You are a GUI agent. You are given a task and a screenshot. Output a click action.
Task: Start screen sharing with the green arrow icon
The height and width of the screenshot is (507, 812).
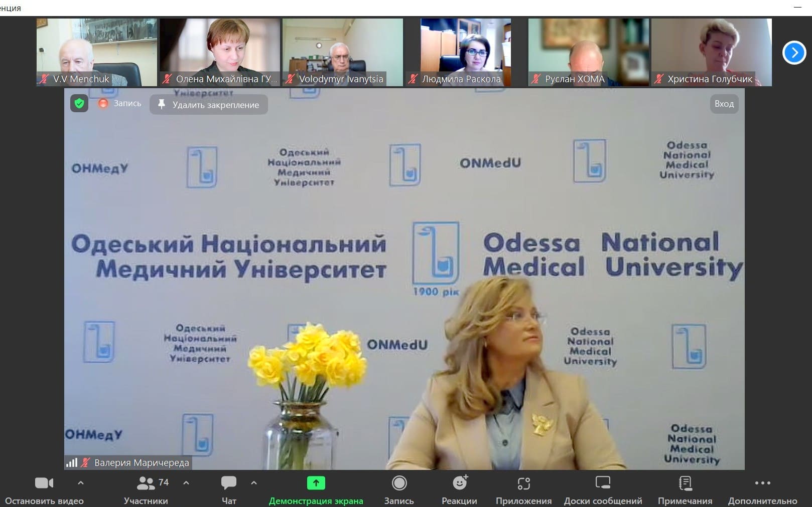(x=316, y=483)
